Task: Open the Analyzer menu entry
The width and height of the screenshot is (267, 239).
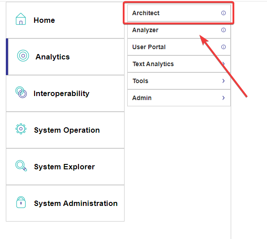Action: 179,30
